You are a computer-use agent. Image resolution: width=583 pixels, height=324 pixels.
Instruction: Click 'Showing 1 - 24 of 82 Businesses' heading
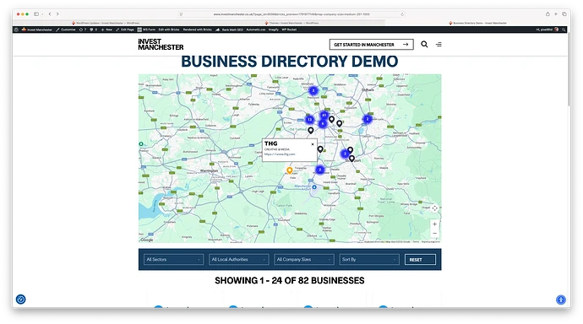coord(290,280)
